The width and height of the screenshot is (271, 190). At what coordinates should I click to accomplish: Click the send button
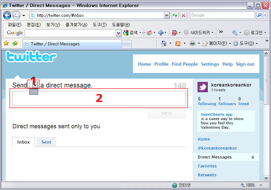coord(166,113)
